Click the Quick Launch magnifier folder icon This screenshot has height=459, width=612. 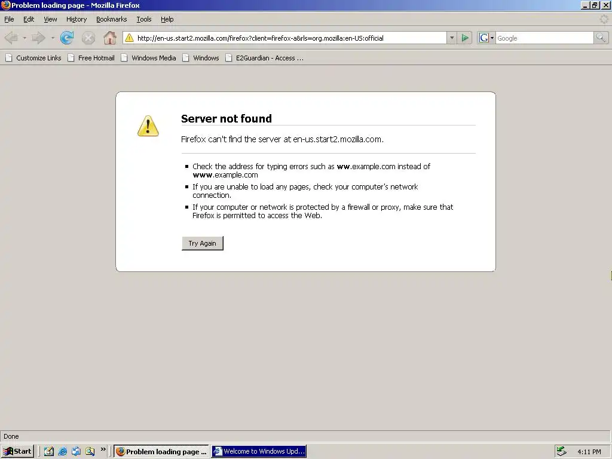(x=90, y=451)
